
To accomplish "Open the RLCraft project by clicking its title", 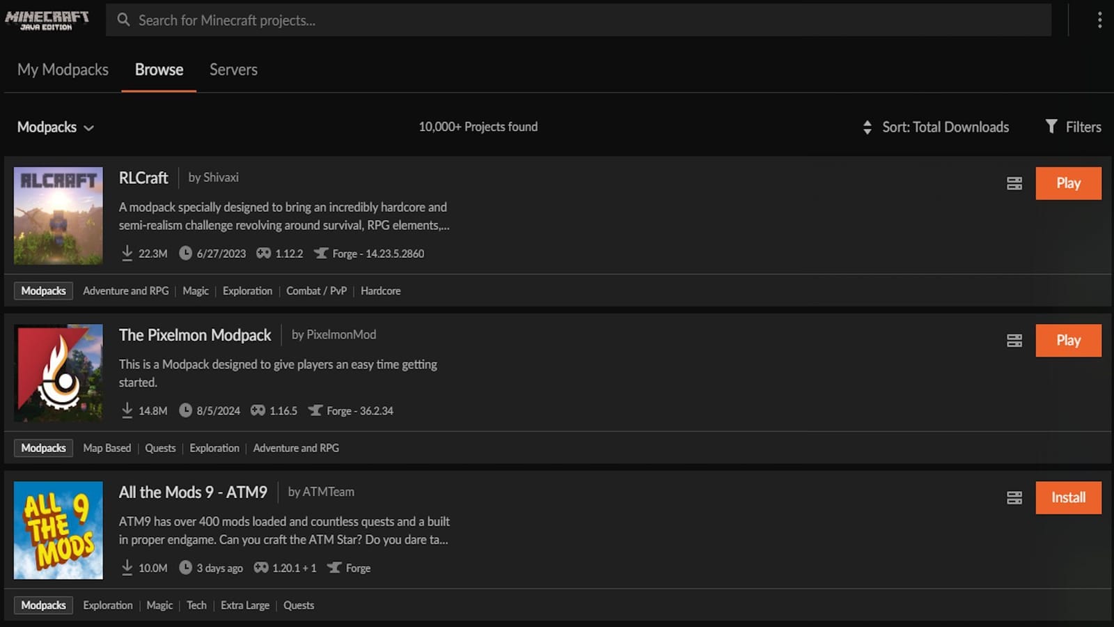I will pos(143,178).
